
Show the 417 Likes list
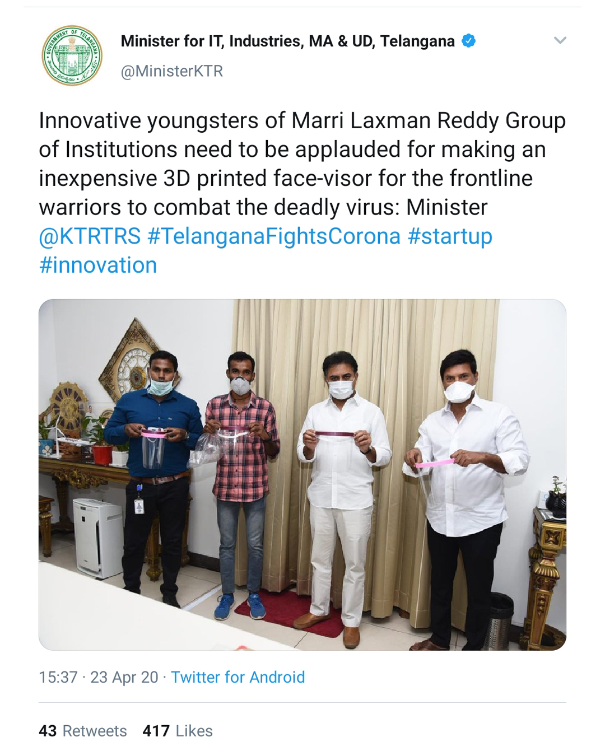[x=178, y=731]
